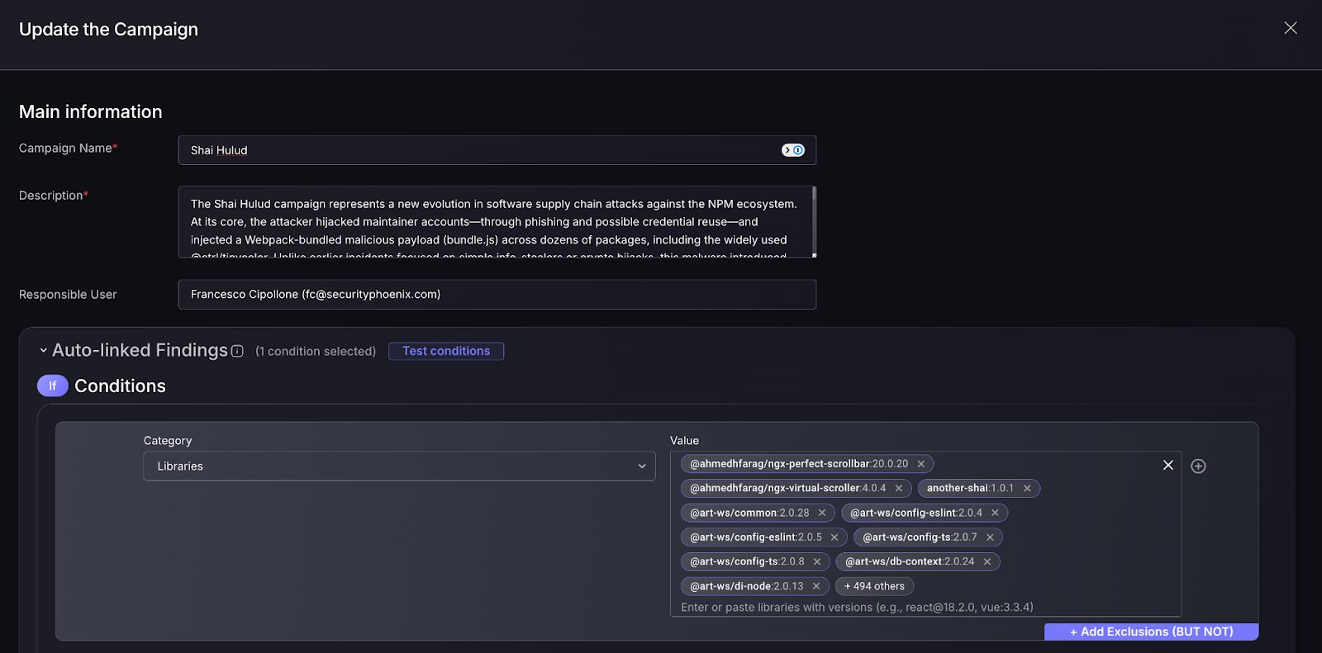1322x653 pixels.
Task: Remove @art-ws/config-ts:2.0.7 tag
Action: (x=990, y=537)
